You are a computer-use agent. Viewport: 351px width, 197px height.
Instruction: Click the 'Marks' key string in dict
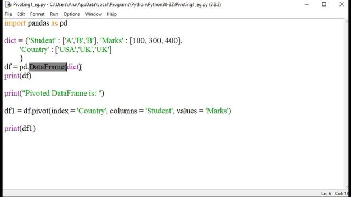(112, 40)
